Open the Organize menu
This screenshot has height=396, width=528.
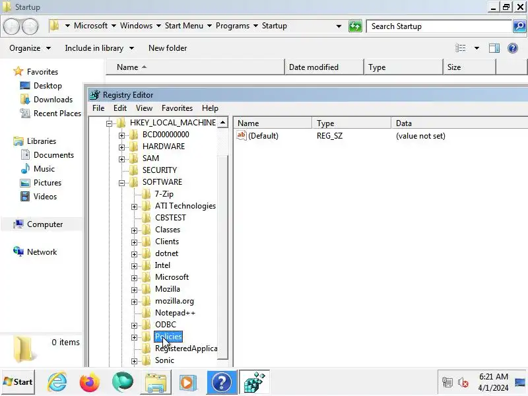30,48
